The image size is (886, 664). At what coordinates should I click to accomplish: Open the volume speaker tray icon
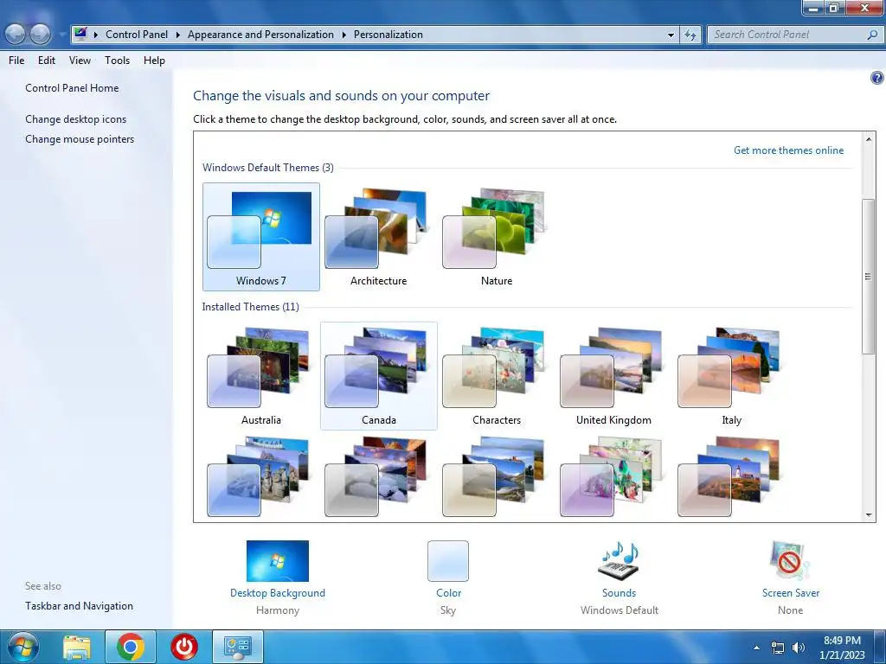coord(799,648)
